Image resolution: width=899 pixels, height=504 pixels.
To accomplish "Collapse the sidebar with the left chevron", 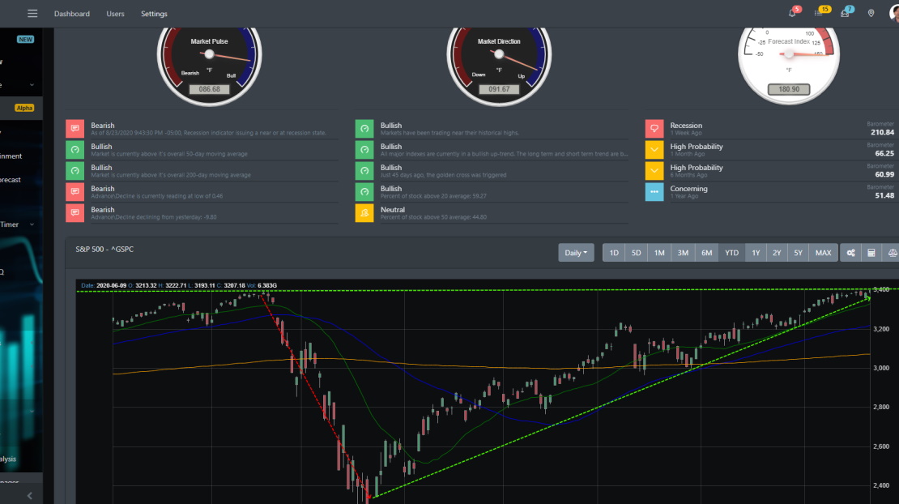I will [30, 496].
